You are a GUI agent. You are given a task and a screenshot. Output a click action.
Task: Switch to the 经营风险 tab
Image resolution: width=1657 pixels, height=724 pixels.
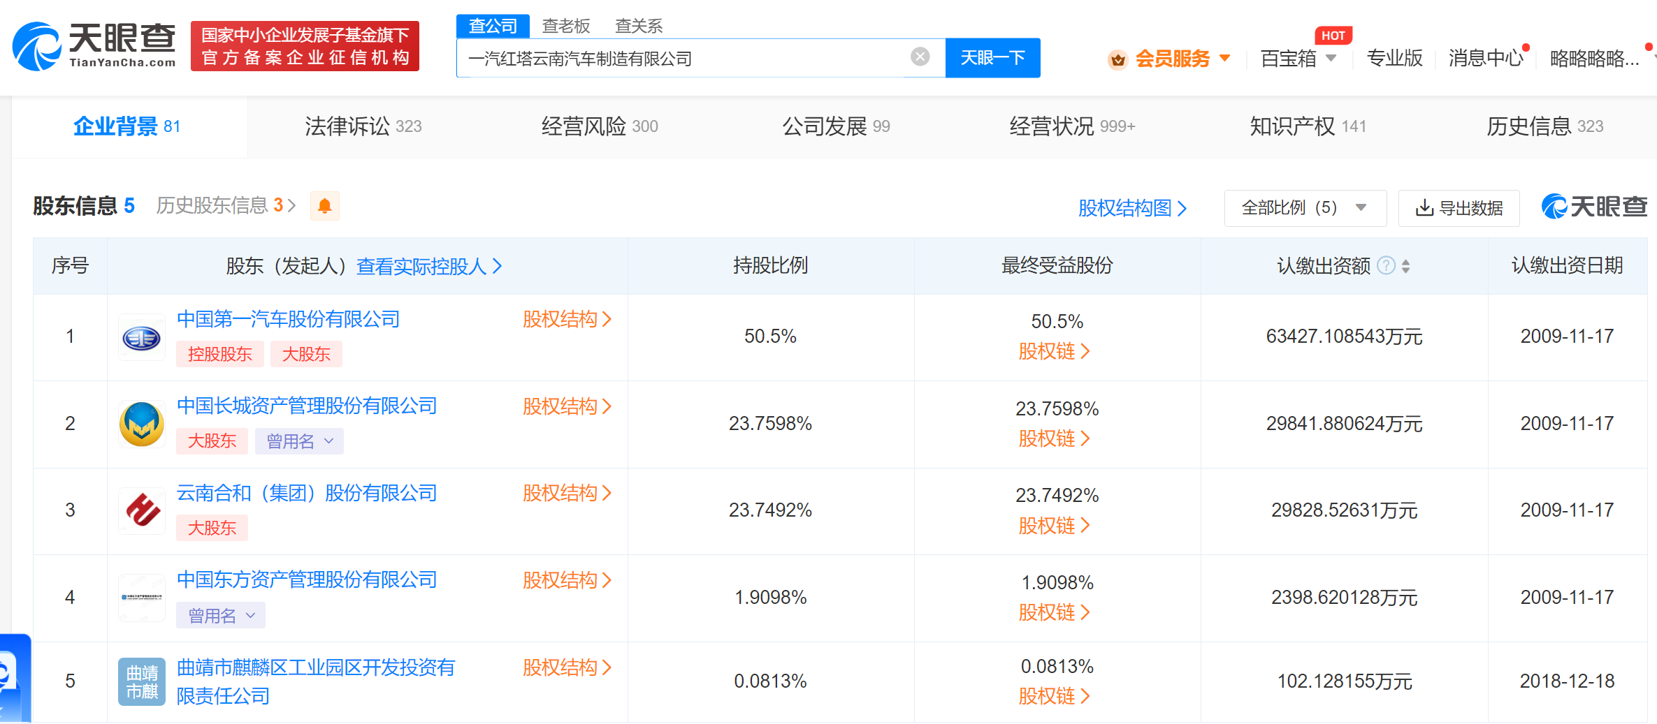point(600,126)
